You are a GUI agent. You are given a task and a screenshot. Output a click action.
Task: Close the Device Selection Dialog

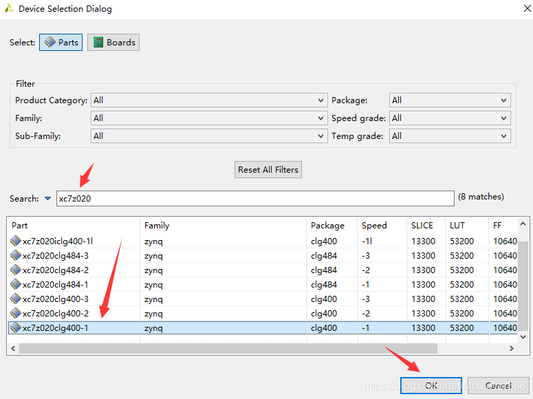(527, 8)
